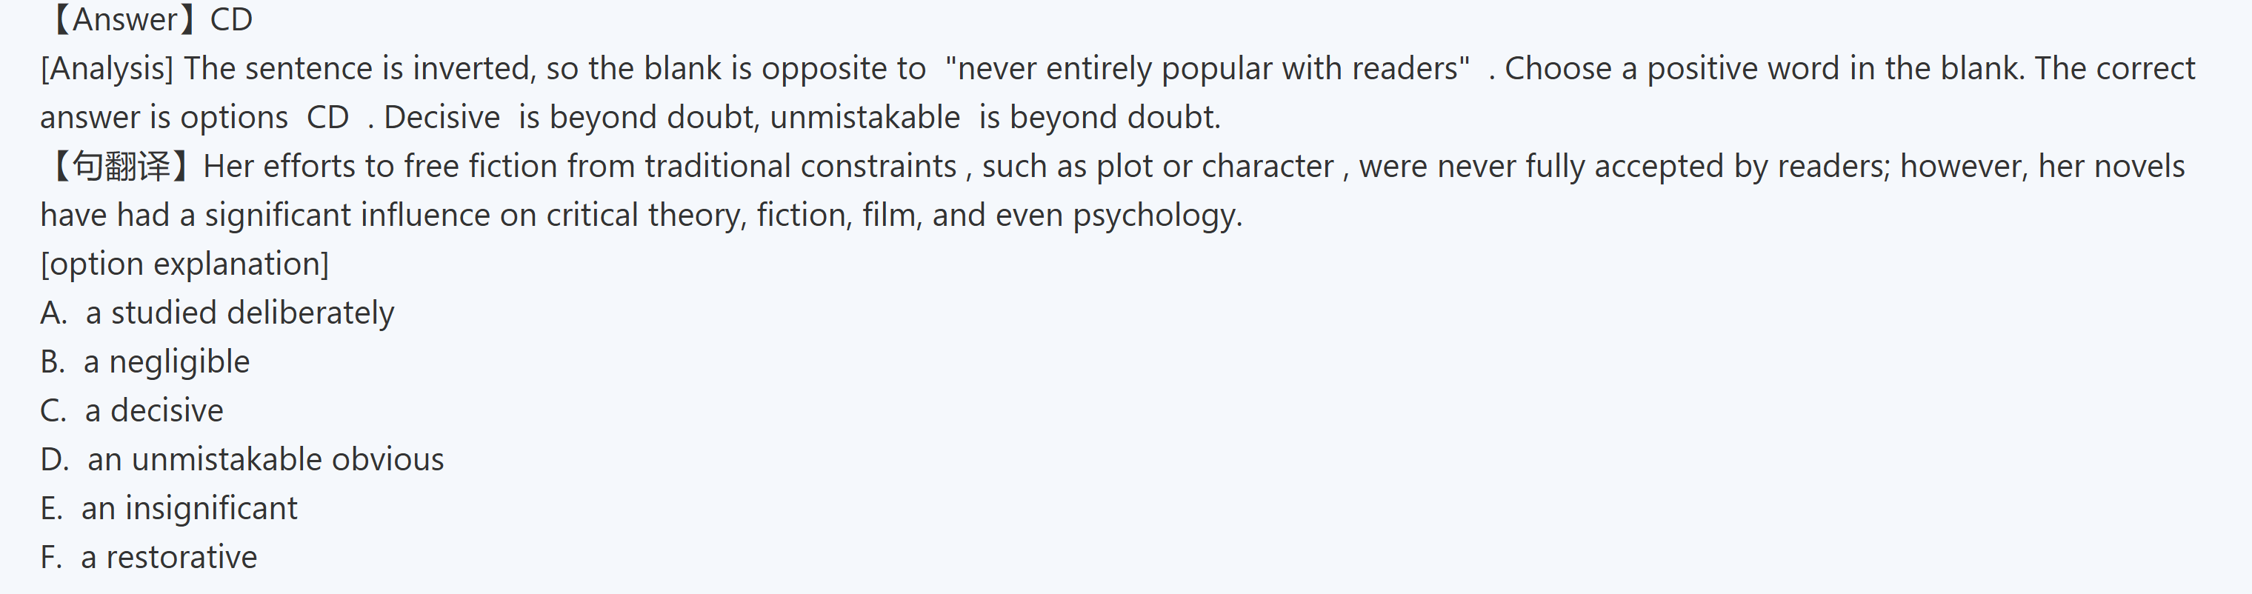Click the 【Answer】 CD line

pyautogui.click(x=149, y=19)
